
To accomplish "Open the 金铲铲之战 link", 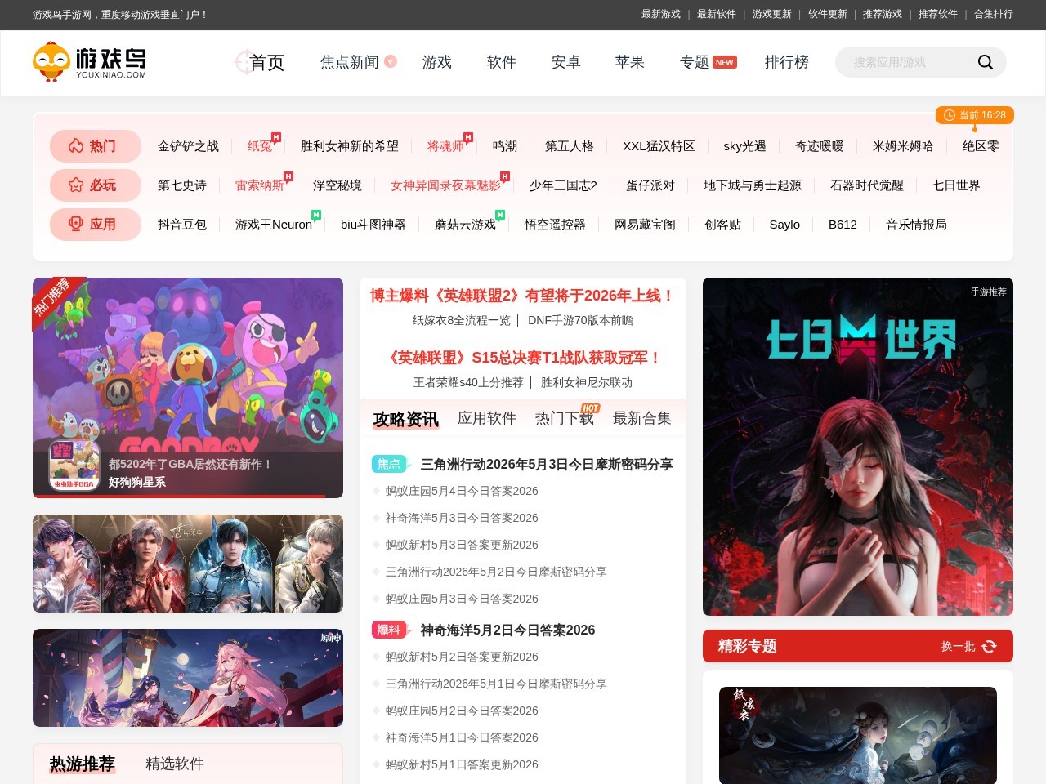I will click(188, 146).
